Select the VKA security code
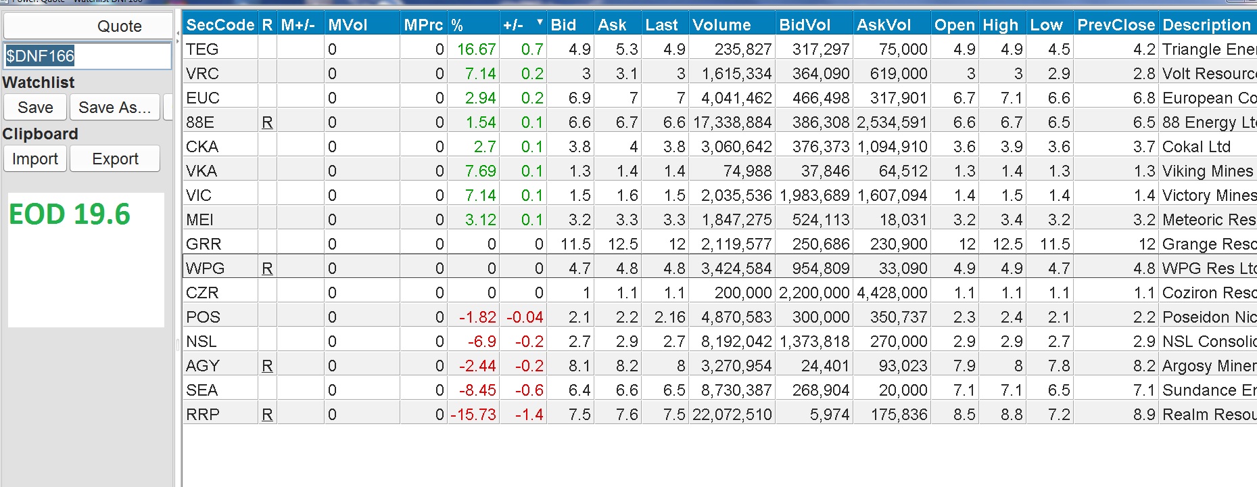 pos(201,171)
